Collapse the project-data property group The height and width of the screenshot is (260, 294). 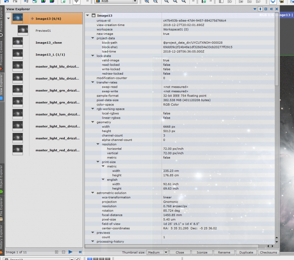tap(93, 38)
